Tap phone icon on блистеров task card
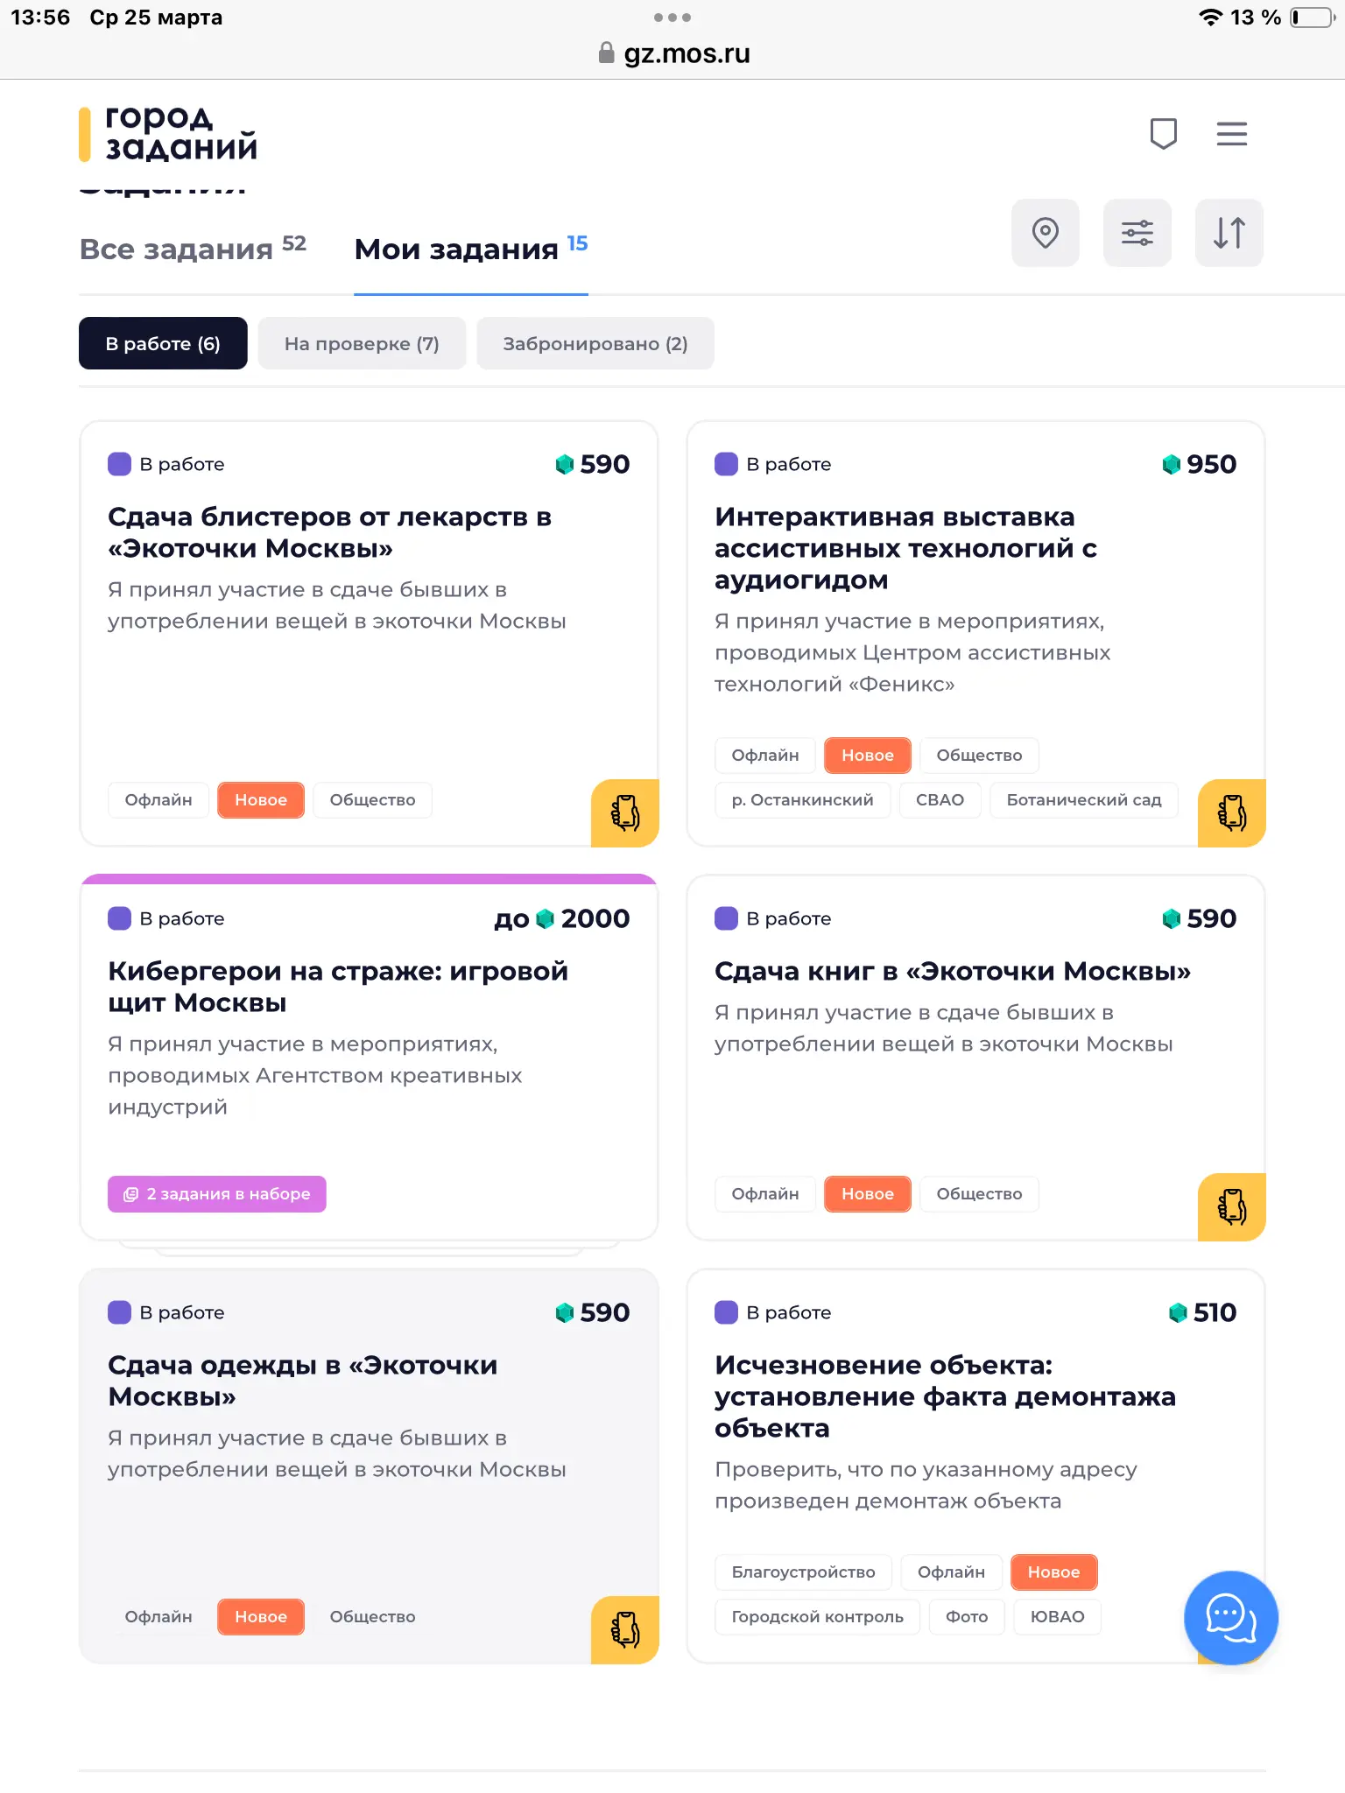 tap(624, 812)
